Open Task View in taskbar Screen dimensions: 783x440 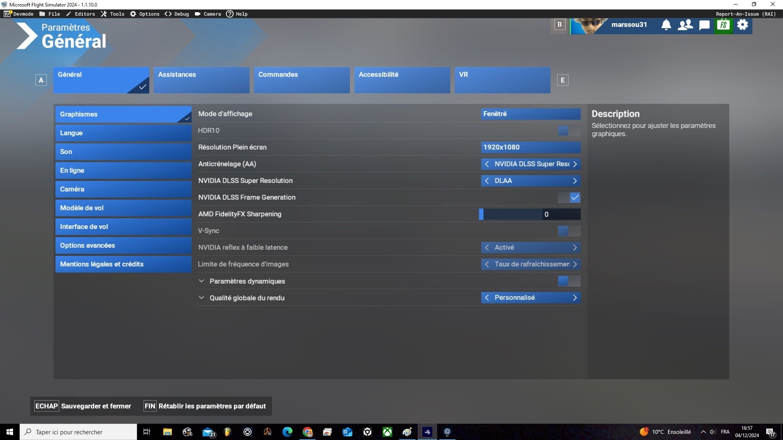[x=147, y=432]
